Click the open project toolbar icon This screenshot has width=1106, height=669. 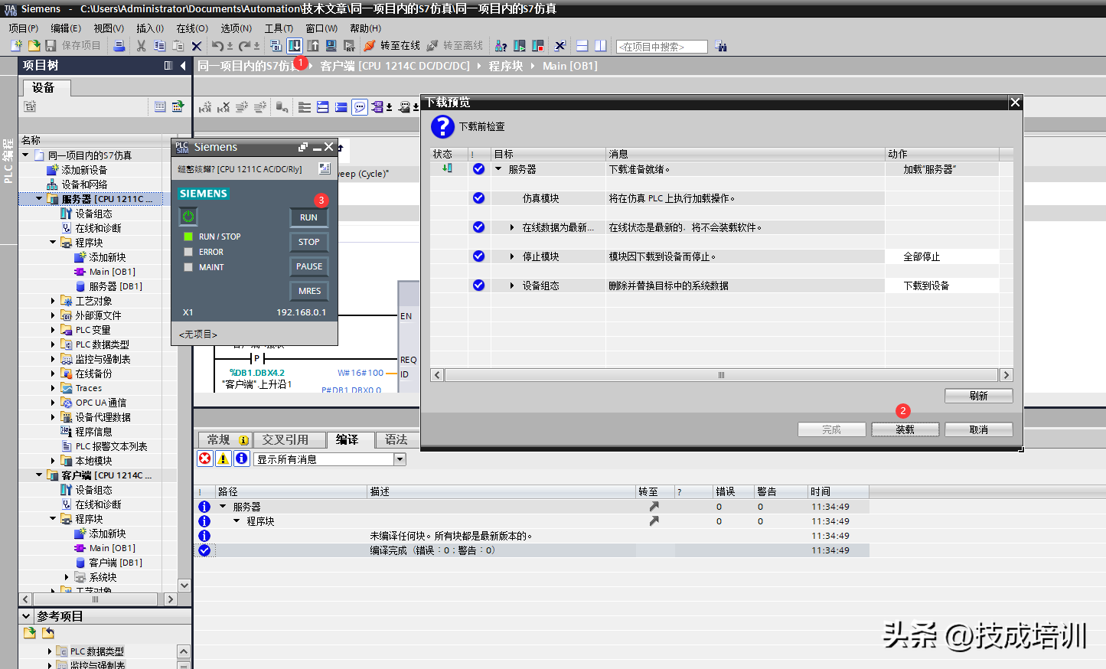33,46
